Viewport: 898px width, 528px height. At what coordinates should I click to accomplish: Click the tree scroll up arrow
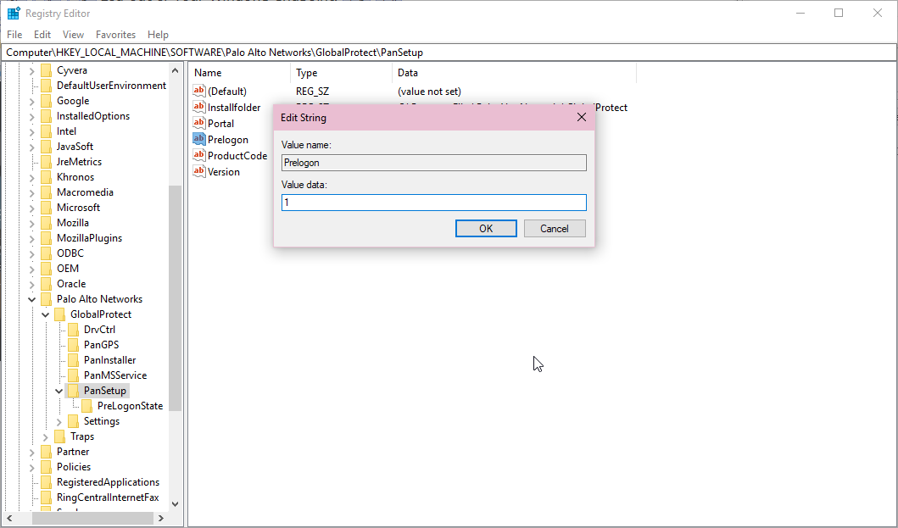tap(176, 70)
